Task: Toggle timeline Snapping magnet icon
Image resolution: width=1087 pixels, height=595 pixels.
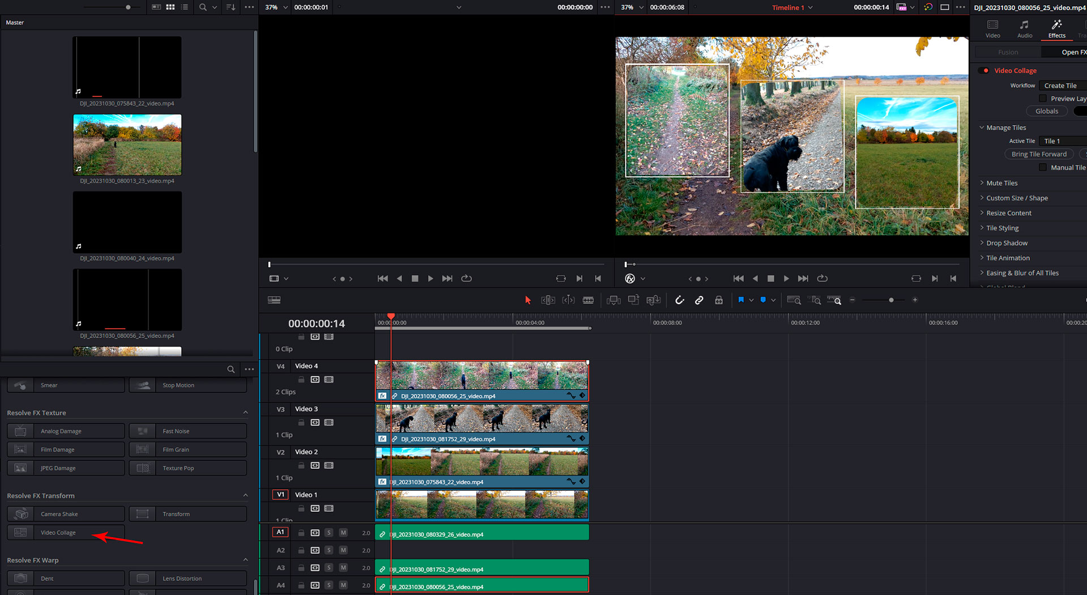Action: (679, 300)
